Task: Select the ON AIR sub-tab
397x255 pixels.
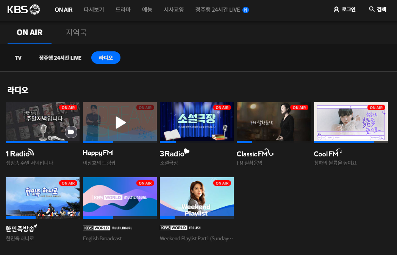Action: coord(30,32)
